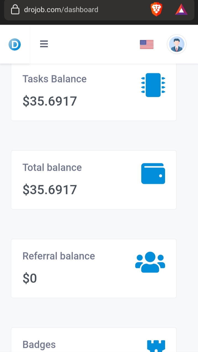Open the user profile avatar menu

coord(177,44)
